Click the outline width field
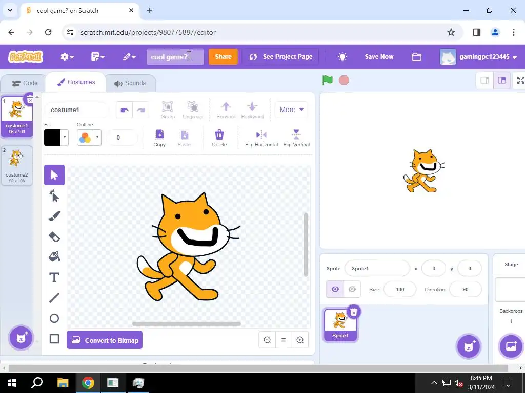525x393 pixels. coord(122,138)
